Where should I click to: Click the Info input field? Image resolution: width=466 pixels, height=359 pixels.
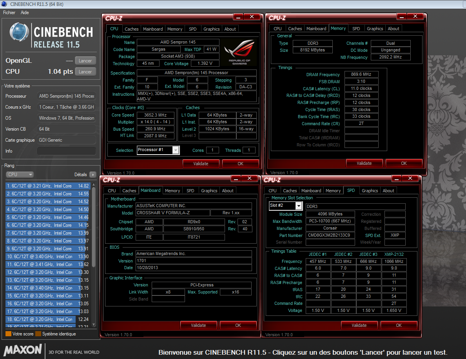click(67, 151)
